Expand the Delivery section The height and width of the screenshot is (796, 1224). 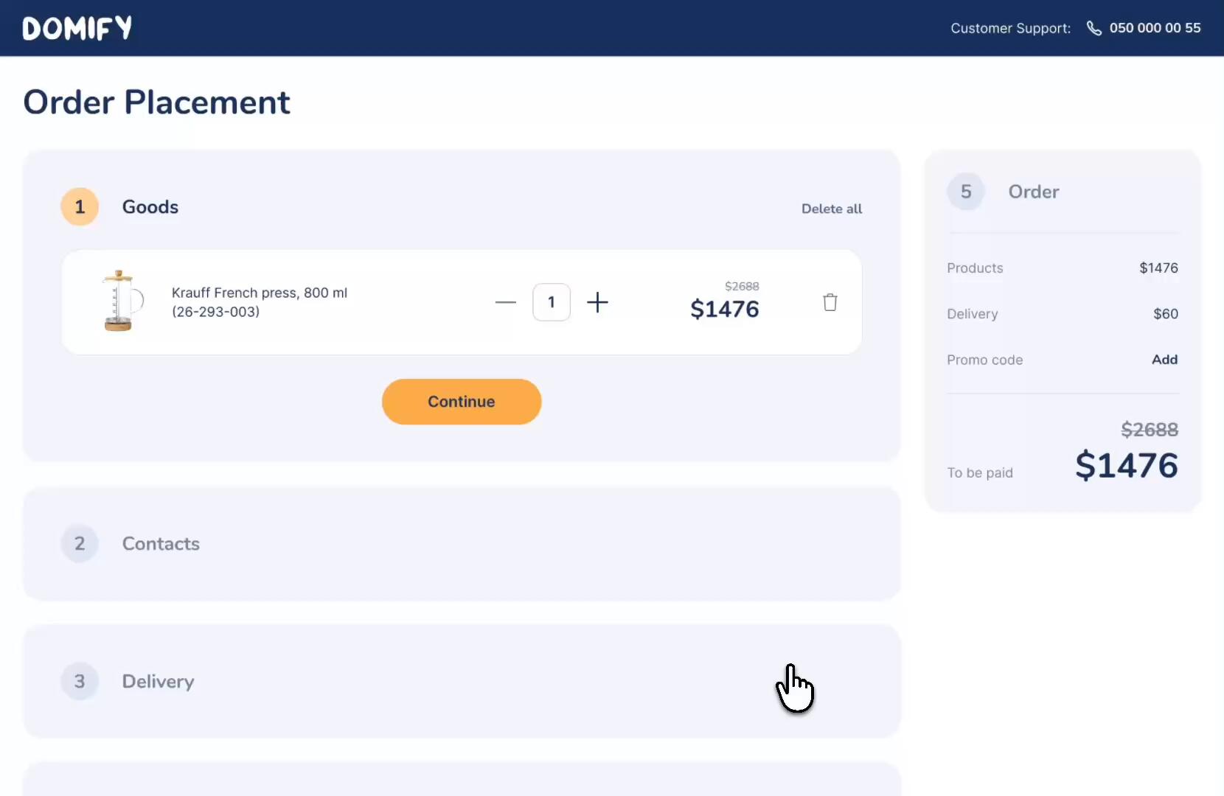157,681
